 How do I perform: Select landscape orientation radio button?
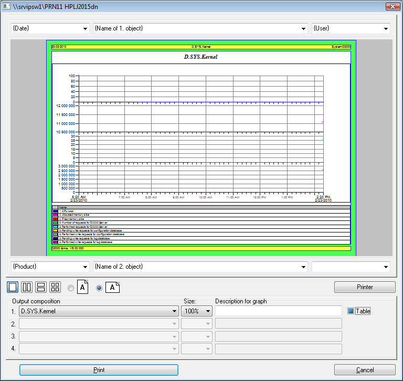[99, 288]
